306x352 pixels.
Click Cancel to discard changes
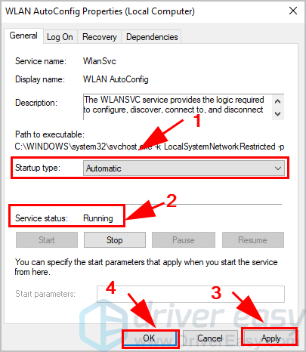click(210, 338)
